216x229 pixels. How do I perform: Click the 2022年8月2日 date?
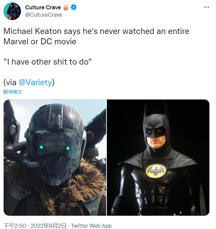tap(47, 226)
